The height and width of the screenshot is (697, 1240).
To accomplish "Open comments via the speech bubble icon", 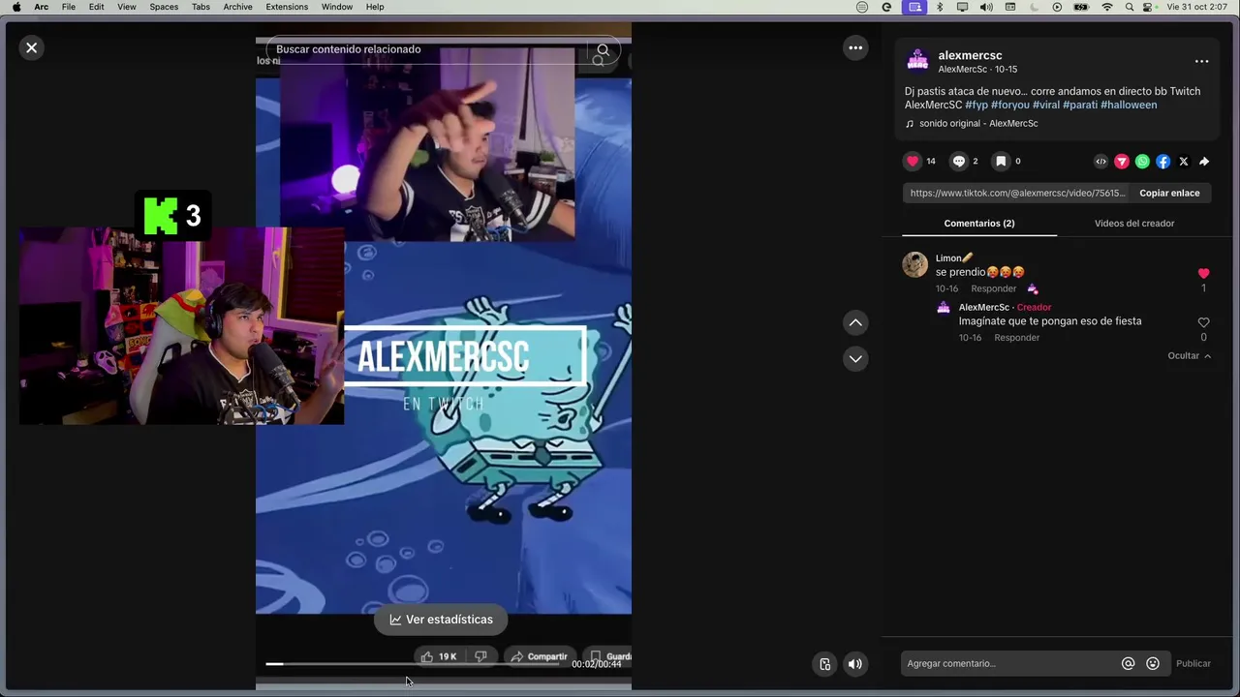I will (x=959, y=162).
